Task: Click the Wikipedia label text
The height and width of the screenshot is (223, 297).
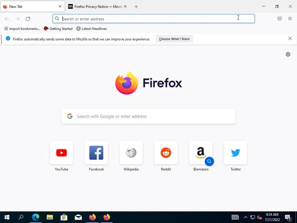Action: click(131, 169)
